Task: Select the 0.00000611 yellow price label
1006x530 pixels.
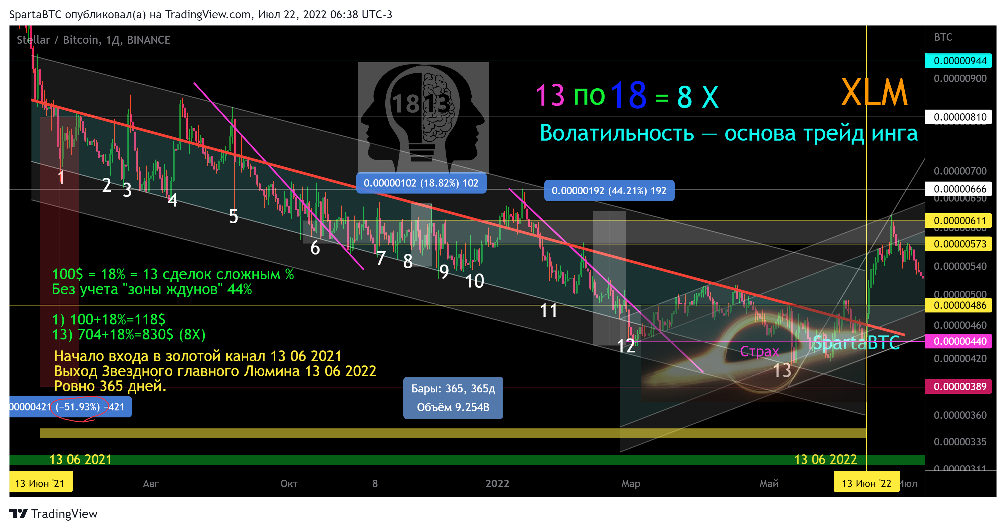Action: (958, 221)
